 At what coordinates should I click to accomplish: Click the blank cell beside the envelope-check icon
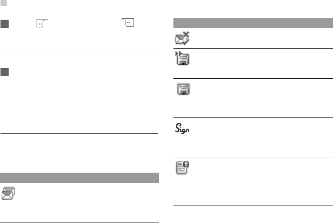click(262, 38)
